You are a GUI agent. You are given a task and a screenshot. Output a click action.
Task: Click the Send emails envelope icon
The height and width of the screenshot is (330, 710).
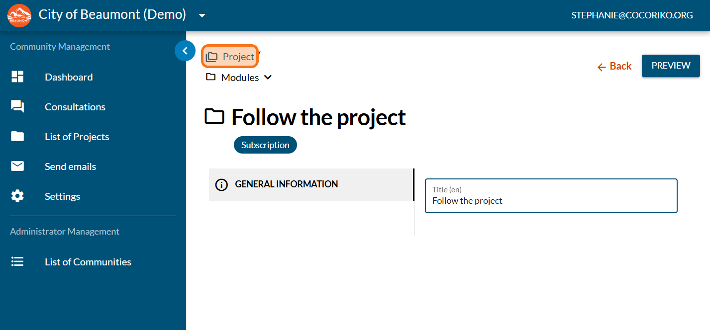tap(17, 166)
